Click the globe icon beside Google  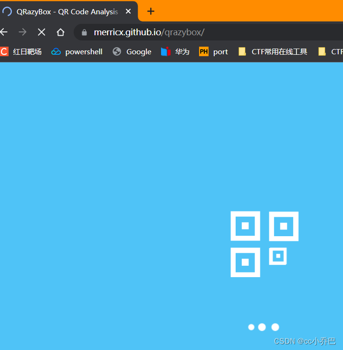117,51
